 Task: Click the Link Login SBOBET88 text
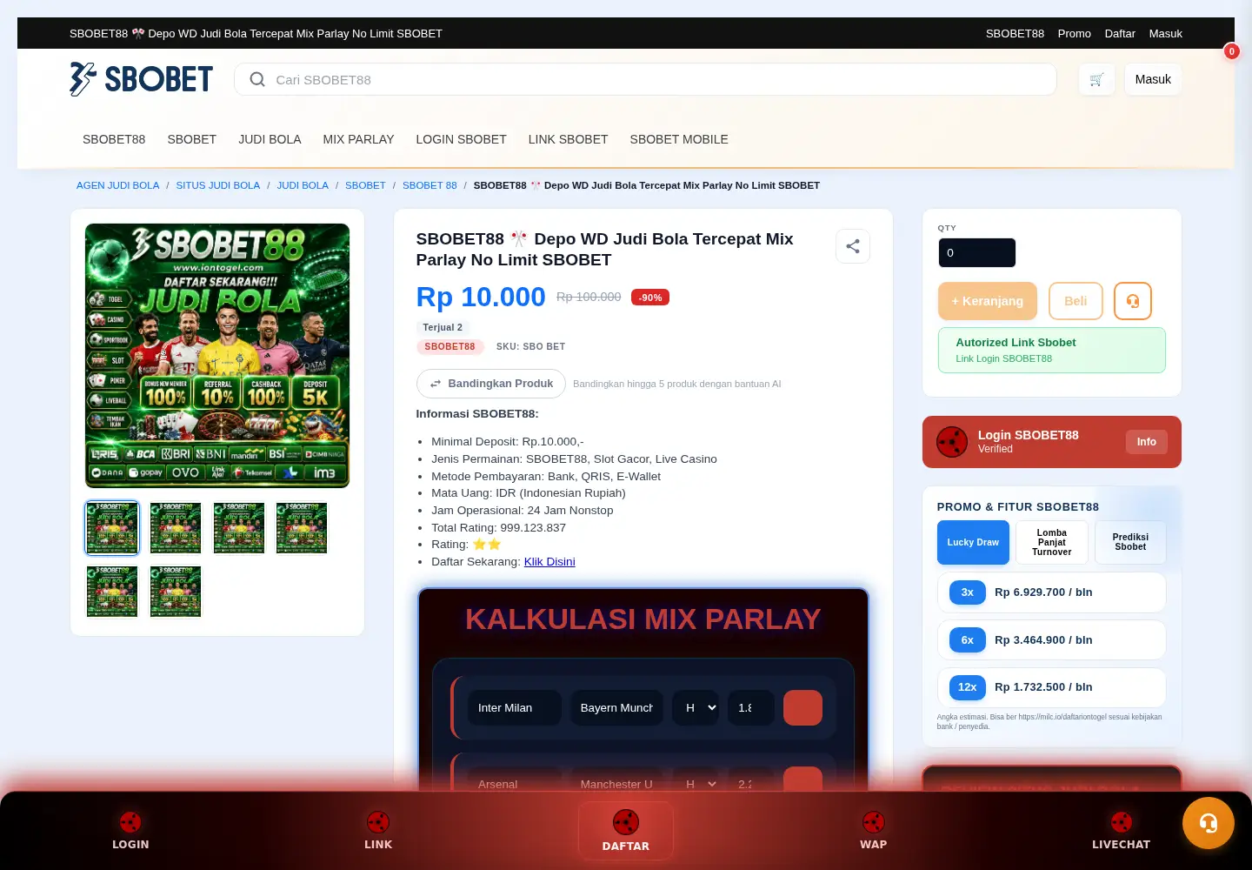pyautogui.click(x=1004, y=358)
